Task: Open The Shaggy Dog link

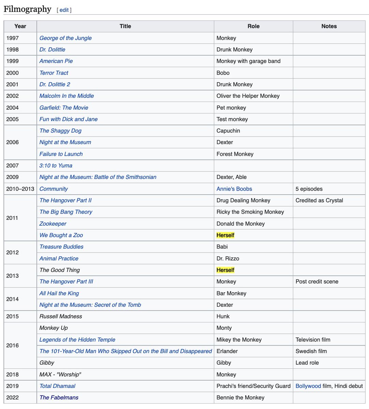Action: 60,131
